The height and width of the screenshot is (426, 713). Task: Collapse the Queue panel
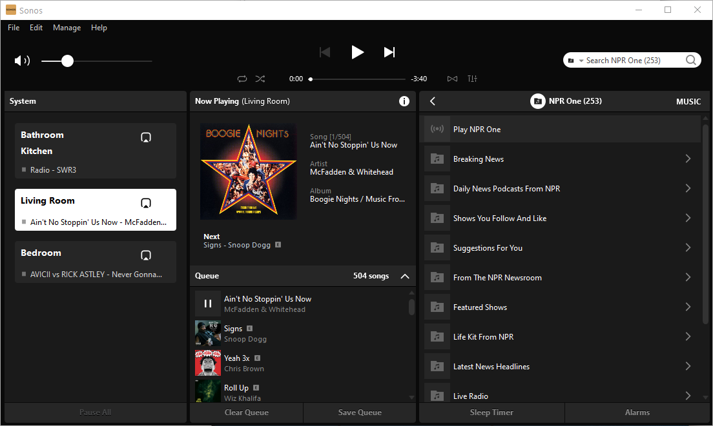(405, 276)
